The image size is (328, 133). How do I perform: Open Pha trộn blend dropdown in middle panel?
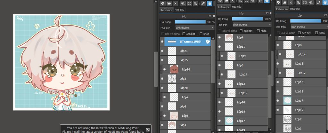[252, 25]
